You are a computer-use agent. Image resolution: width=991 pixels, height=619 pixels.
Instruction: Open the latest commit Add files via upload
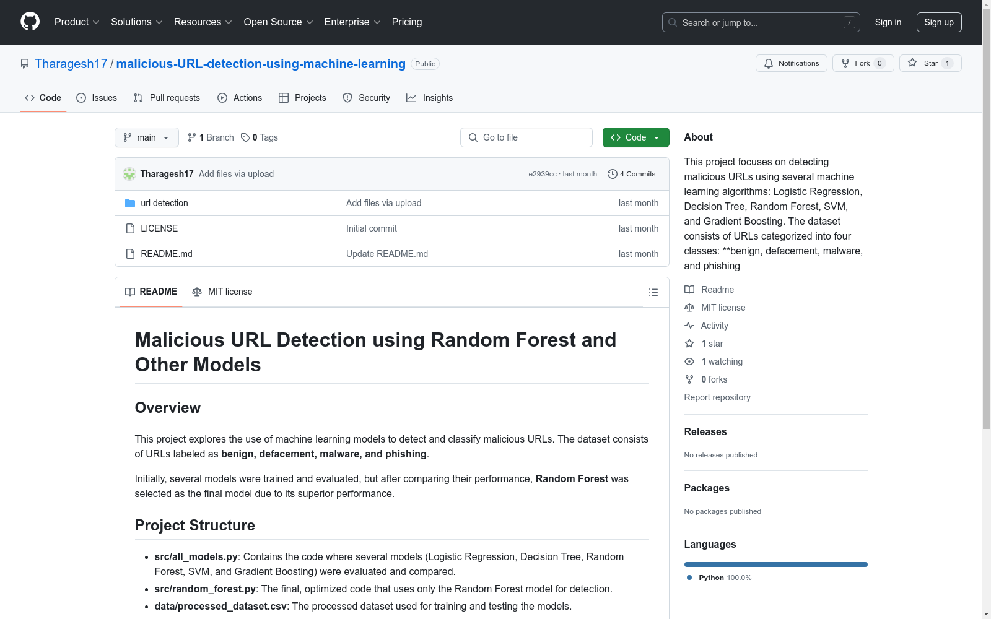[x=236, y=174]
